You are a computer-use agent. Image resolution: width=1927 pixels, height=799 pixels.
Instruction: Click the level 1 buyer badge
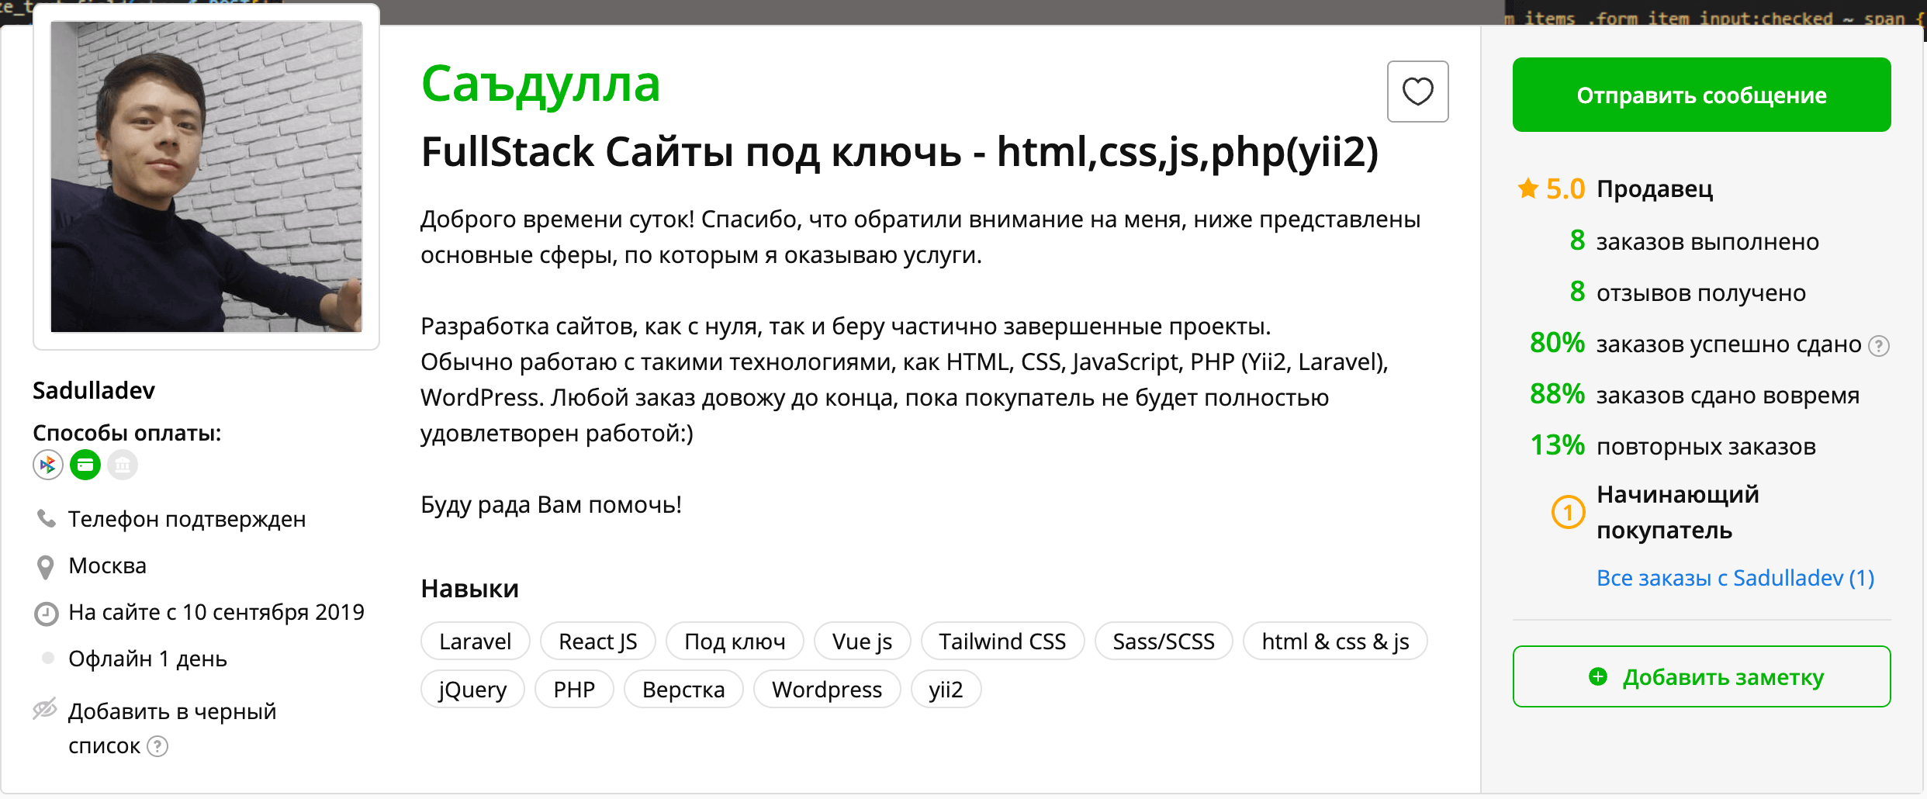coord(1568,513)
